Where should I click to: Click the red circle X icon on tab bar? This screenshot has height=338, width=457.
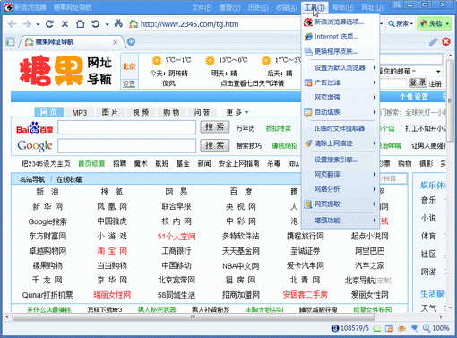tap(446, 41)
